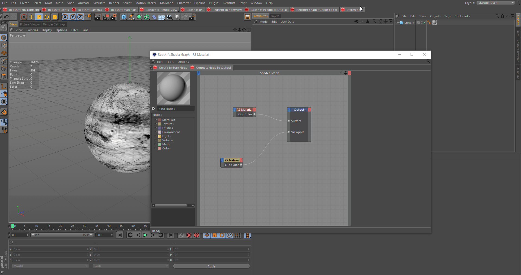Click the Apply button
Viewport: 521px width, 275px height.
(211, 266)
